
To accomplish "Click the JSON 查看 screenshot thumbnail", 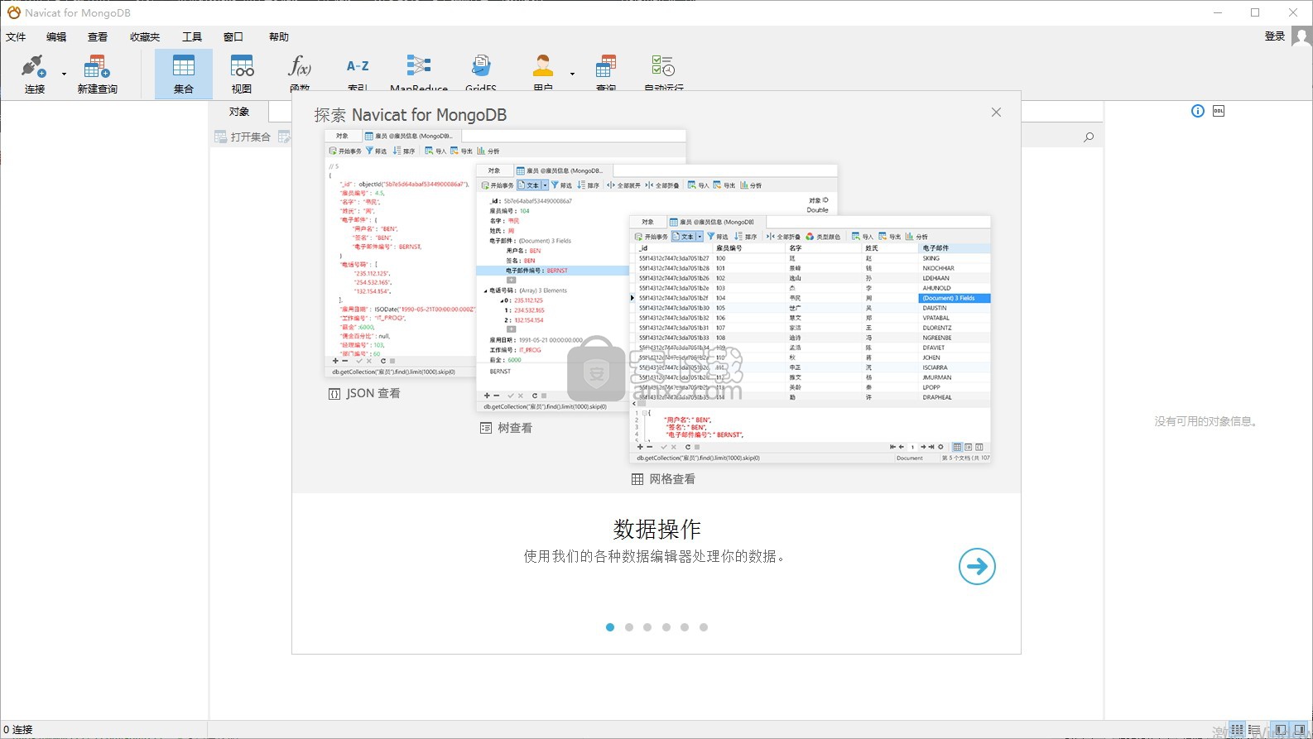I will coord(401,253).
